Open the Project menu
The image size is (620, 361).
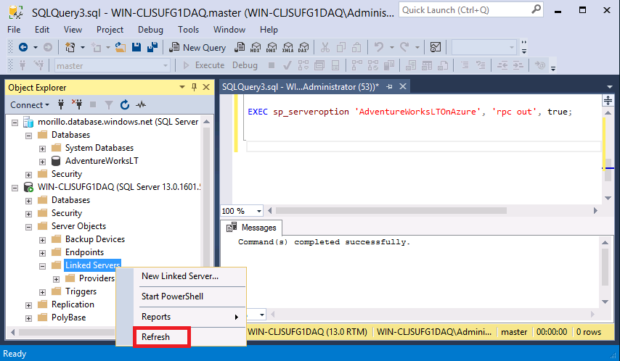click(110, 30)
